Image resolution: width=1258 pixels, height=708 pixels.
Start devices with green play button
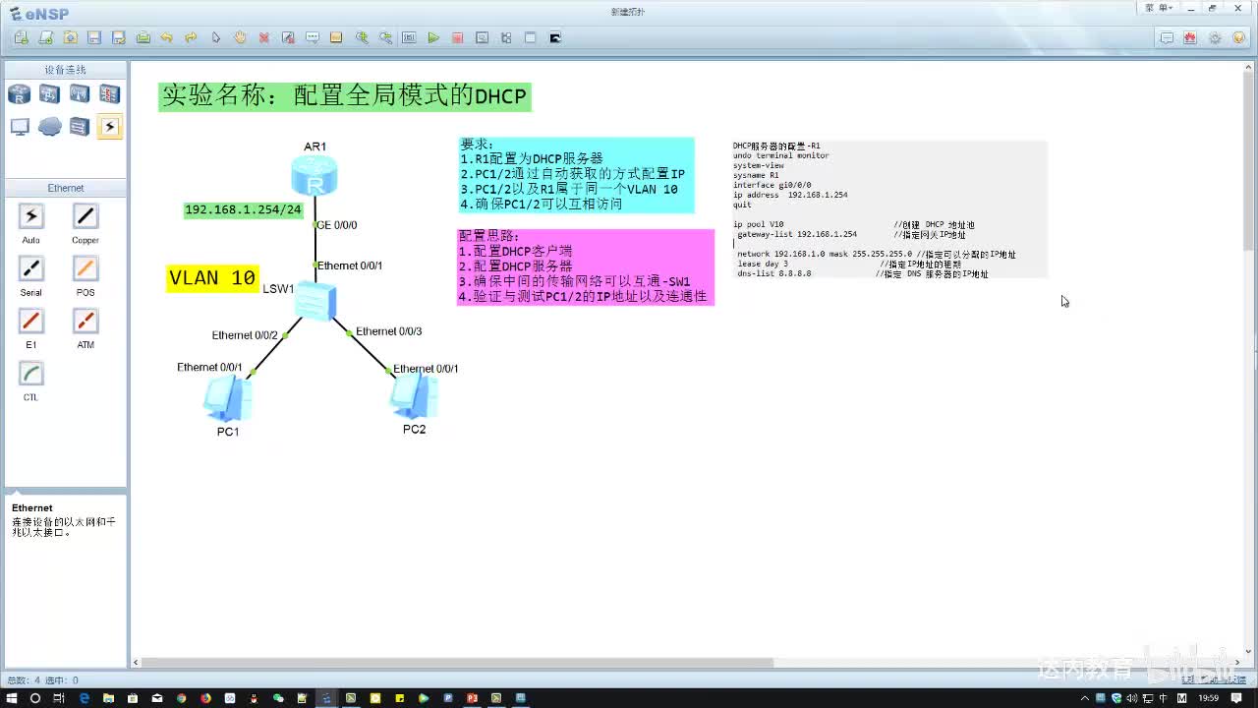click(x=433, y=37)
